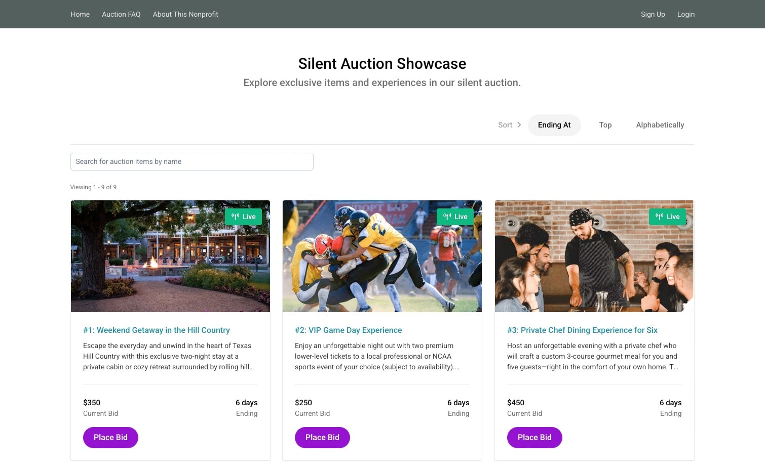765x473 pixels.
Task: Select the Ending At sort option
Action: (554, 125)
